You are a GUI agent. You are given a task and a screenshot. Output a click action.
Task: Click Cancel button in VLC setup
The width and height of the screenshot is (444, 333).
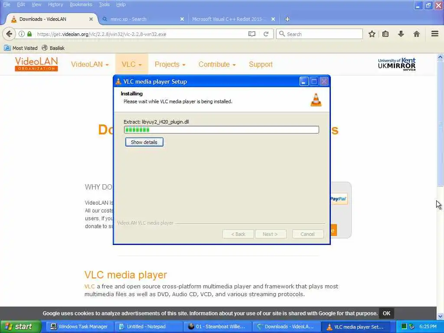point(307,234)
